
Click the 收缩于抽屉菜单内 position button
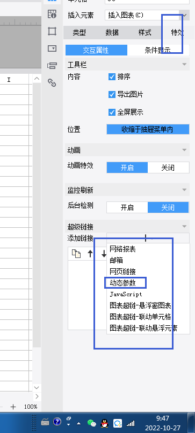[x=148, y=129]
